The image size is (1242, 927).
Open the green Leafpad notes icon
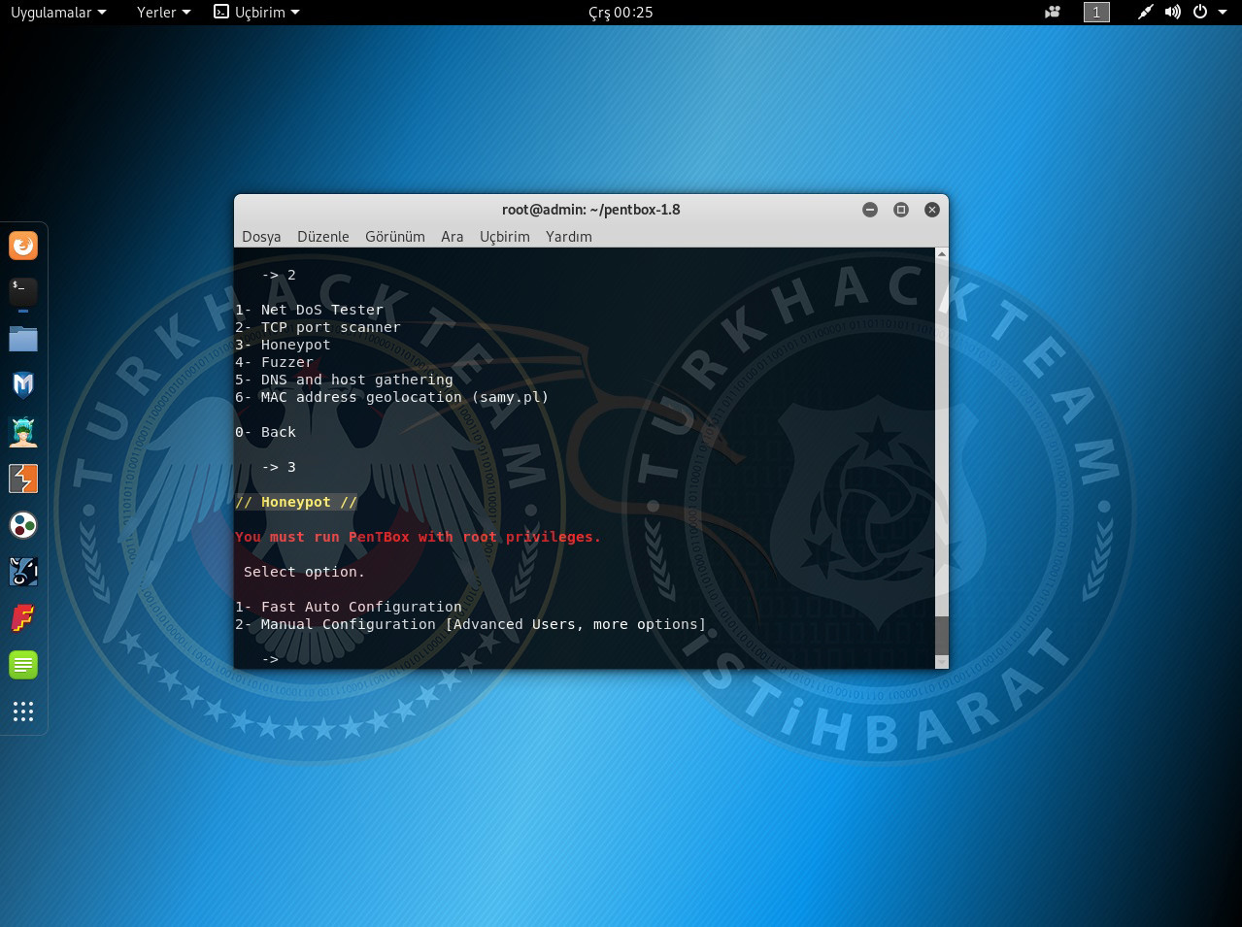click(x=23, y=665)
